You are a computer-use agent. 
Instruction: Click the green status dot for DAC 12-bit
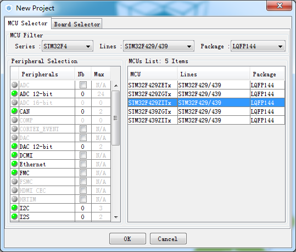tap(14, 146)
